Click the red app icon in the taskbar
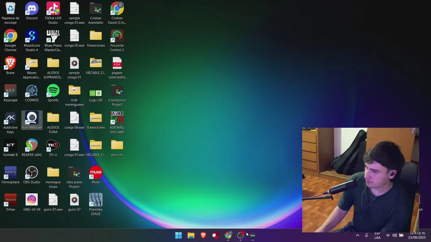 tap(215, 235)
